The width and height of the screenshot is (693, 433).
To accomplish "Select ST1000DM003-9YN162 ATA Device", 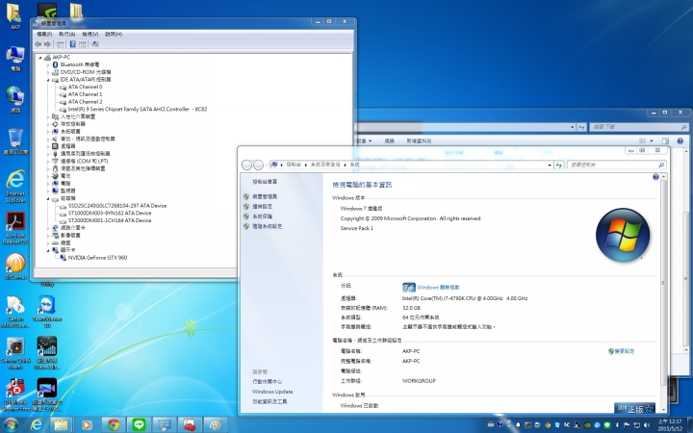I will click(110, 213).
